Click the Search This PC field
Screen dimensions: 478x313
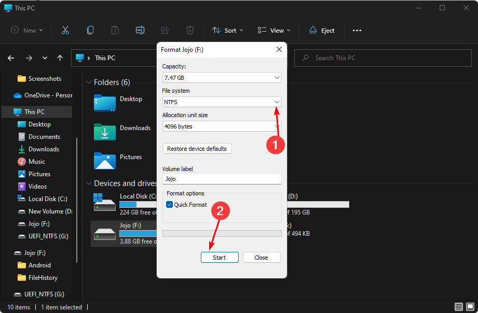pyautogui.click(x=383, y=58)
